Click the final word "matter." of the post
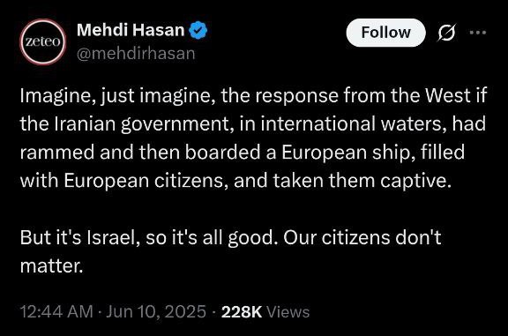 coord(51,266)
